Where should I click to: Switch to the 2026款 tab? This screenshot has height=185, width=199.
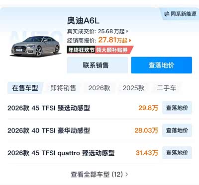99,88
